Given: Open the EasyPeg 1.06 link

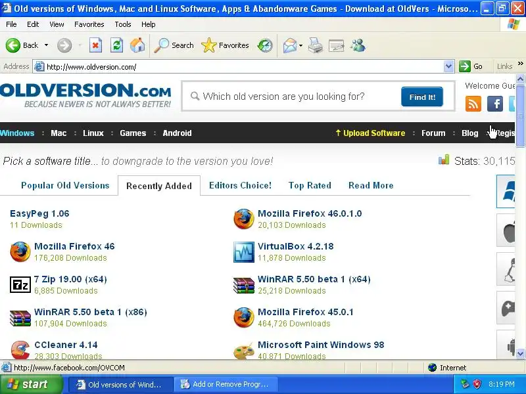Looking at the screenshot, I should point(39,213).
